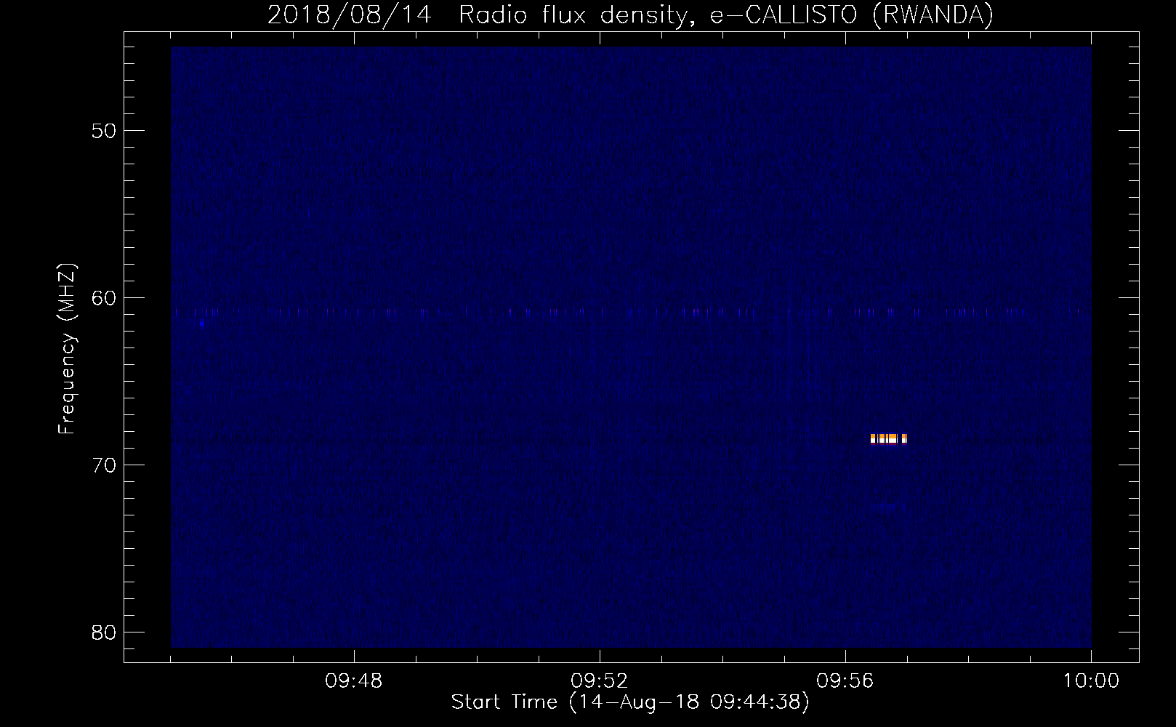Click the 09:52 time tick label
Screen dimensions: 1176x727
[600, 681]
